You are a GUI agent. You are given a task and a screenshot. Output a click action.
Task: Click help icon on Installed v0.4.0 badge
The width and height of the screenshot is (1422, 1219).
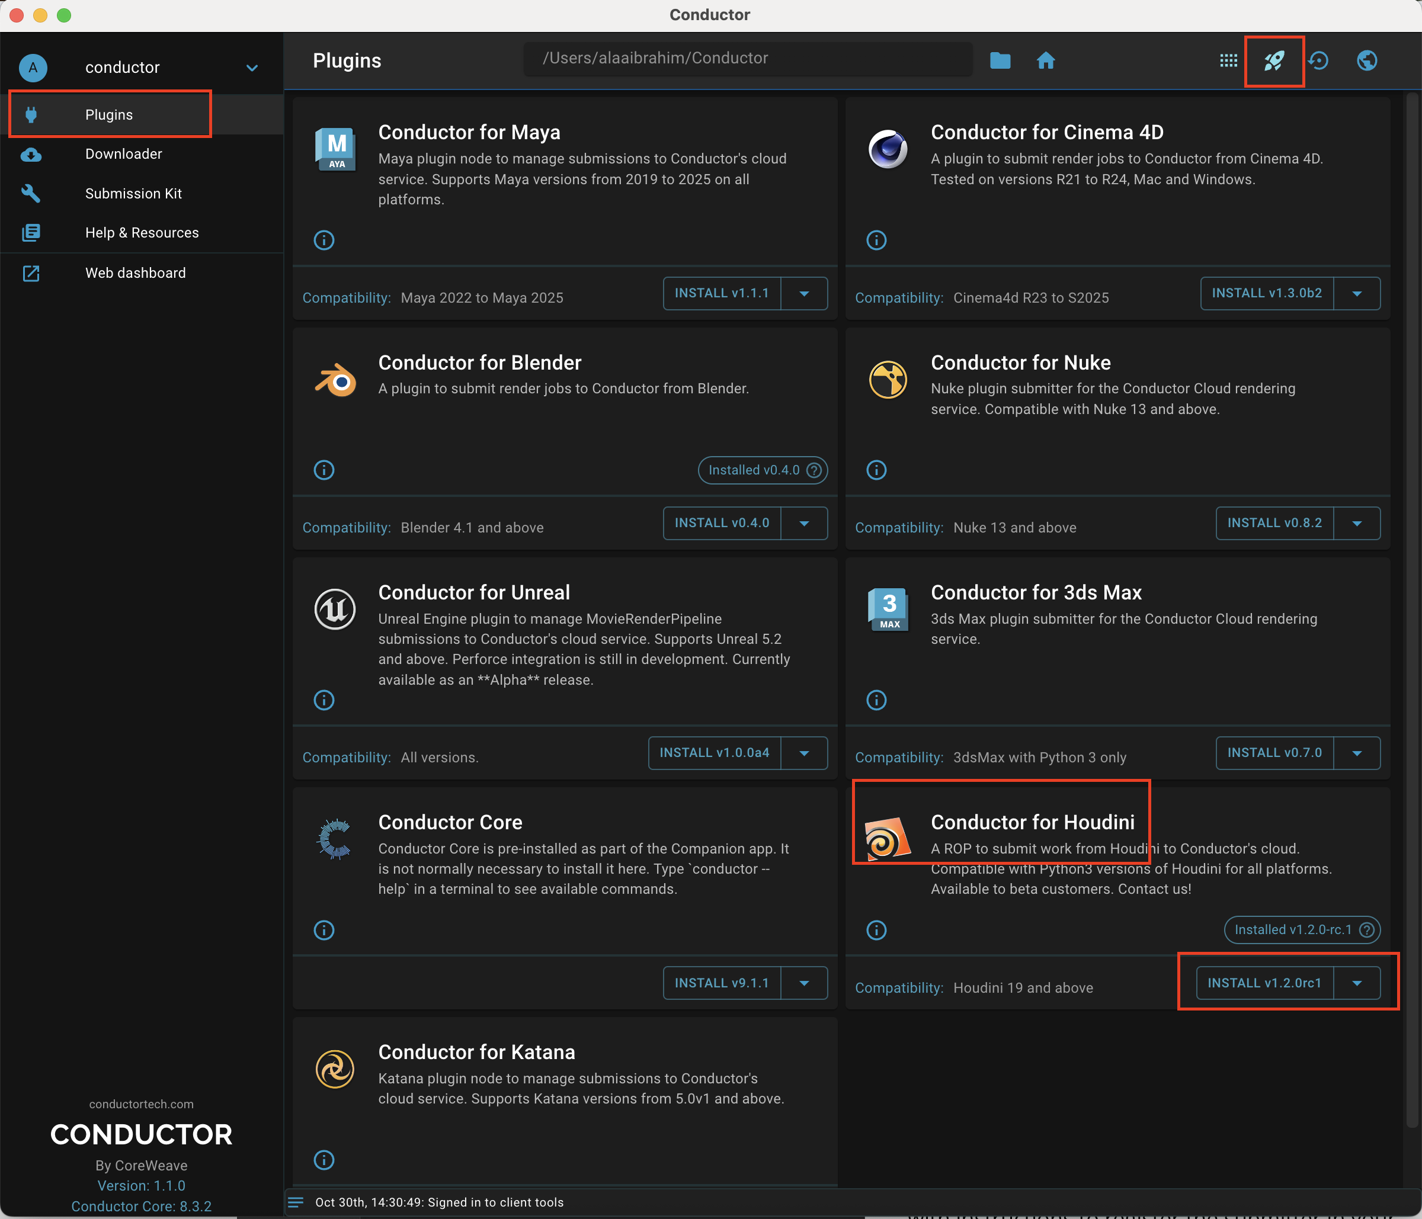pyautogui.click(x=814, y=470)
